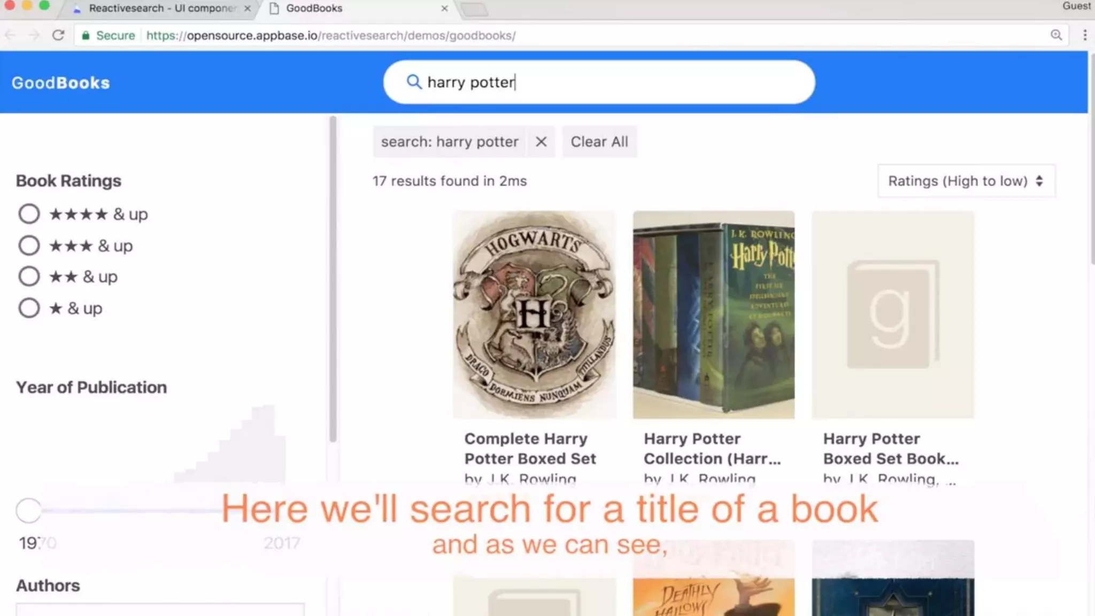Select the one star & up rating

29,308
